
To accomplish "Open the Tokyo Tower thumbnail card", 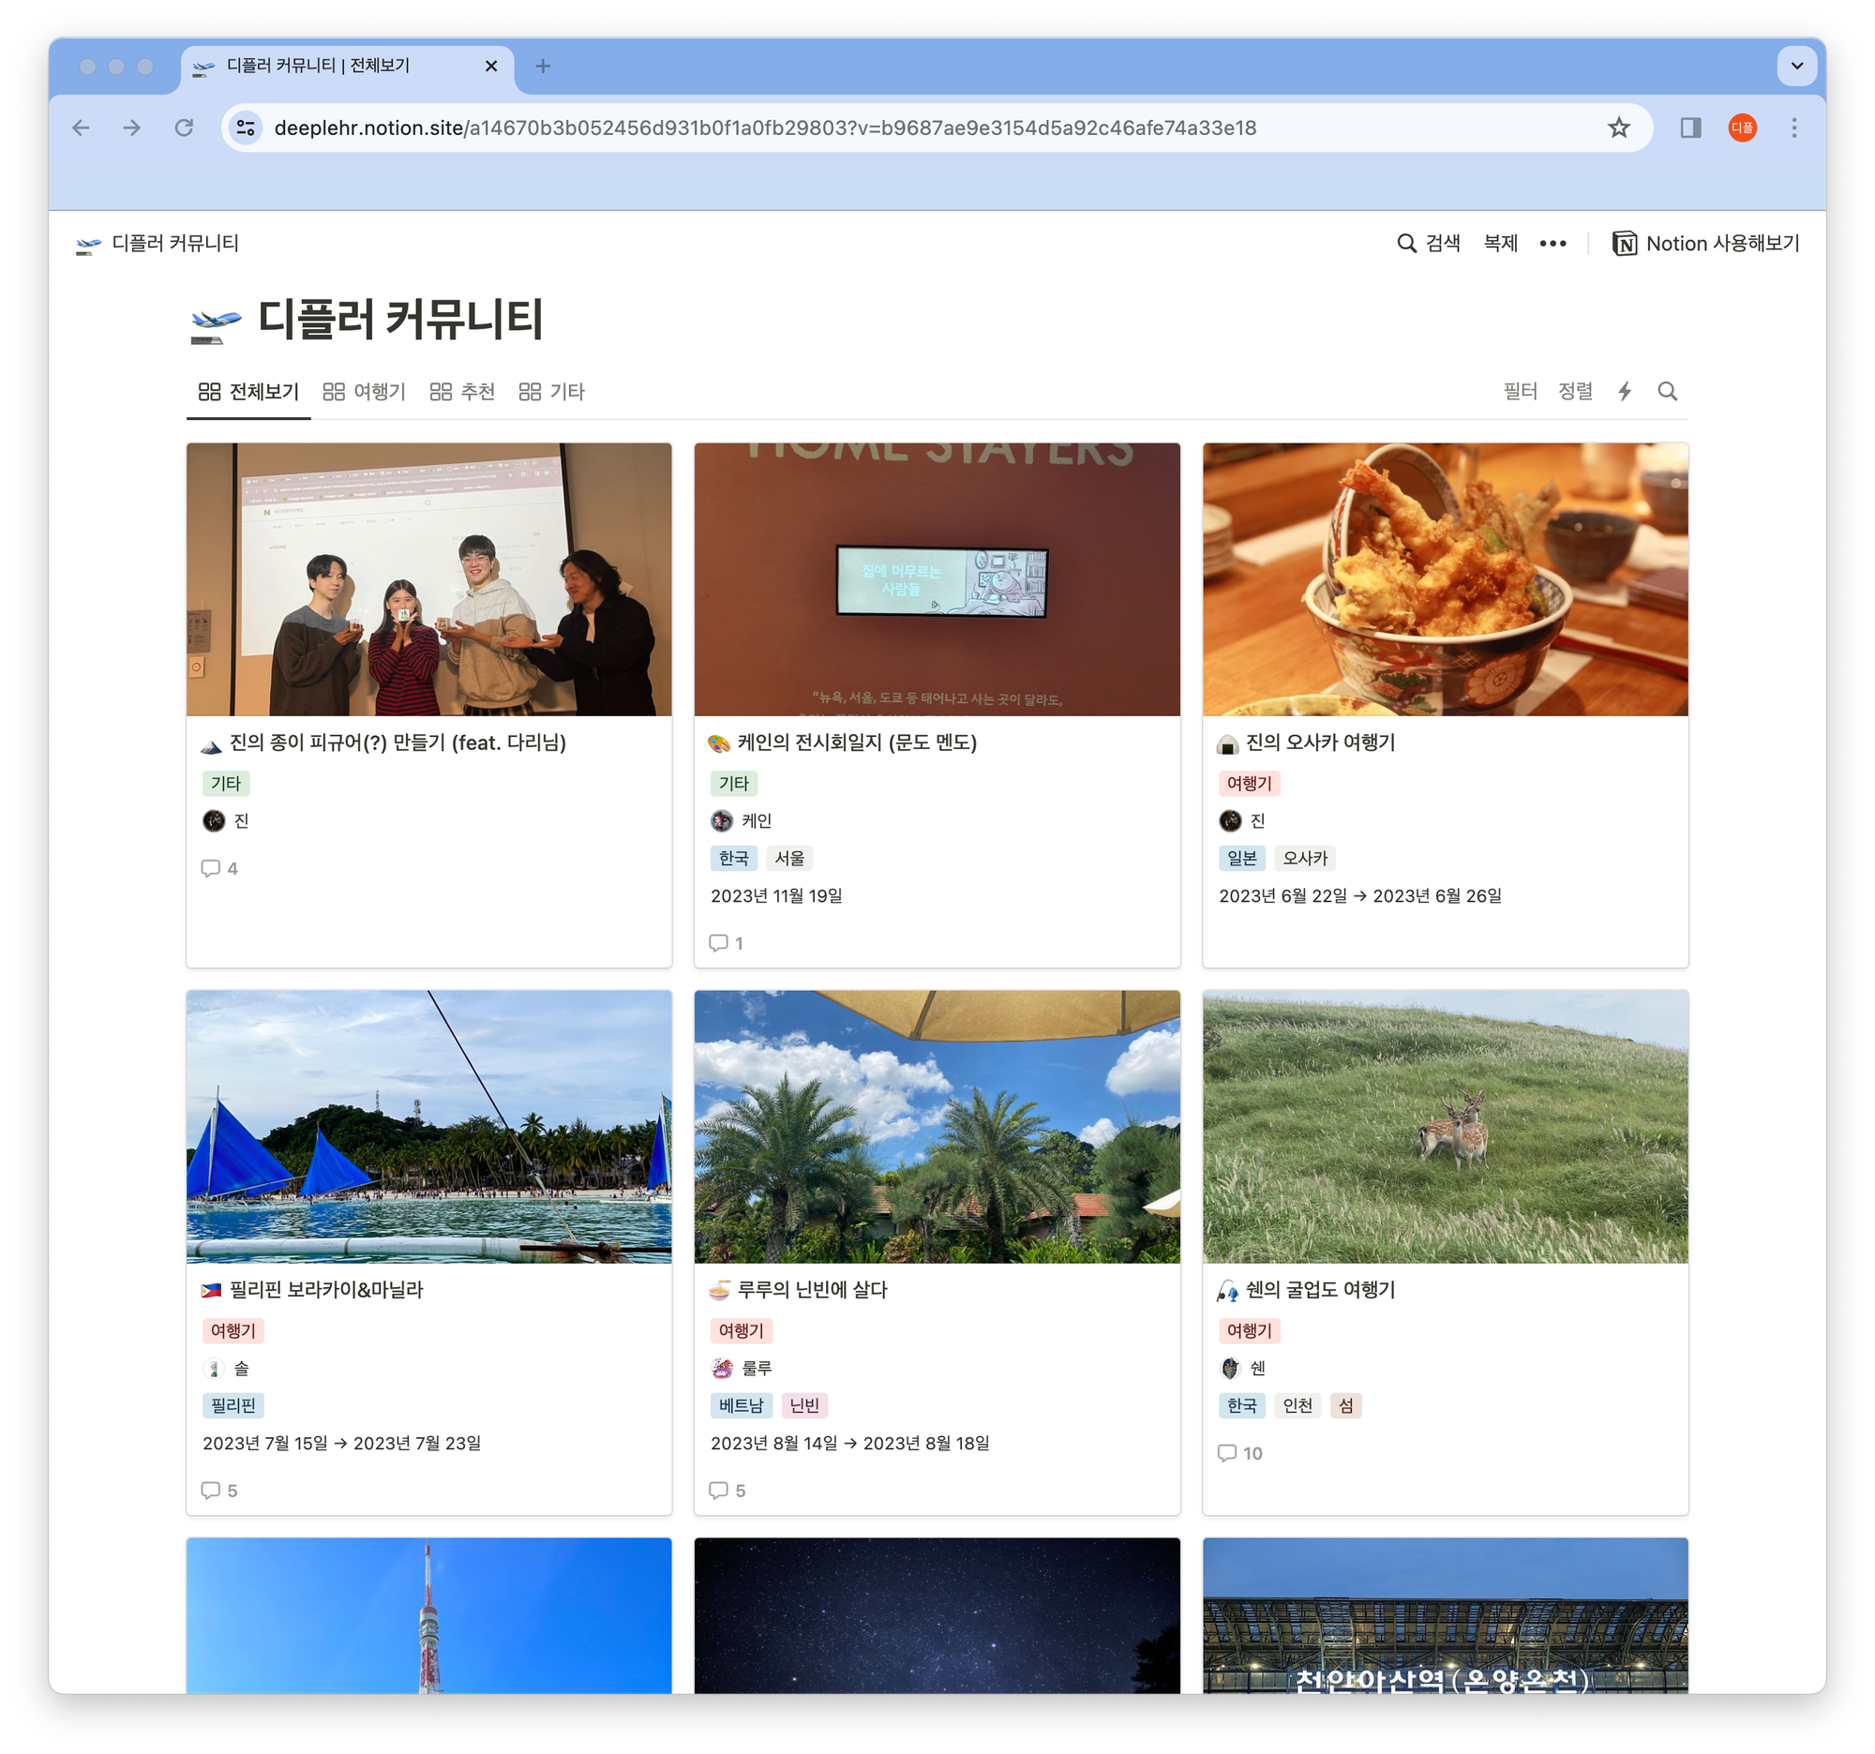I will click(429, 1616).
